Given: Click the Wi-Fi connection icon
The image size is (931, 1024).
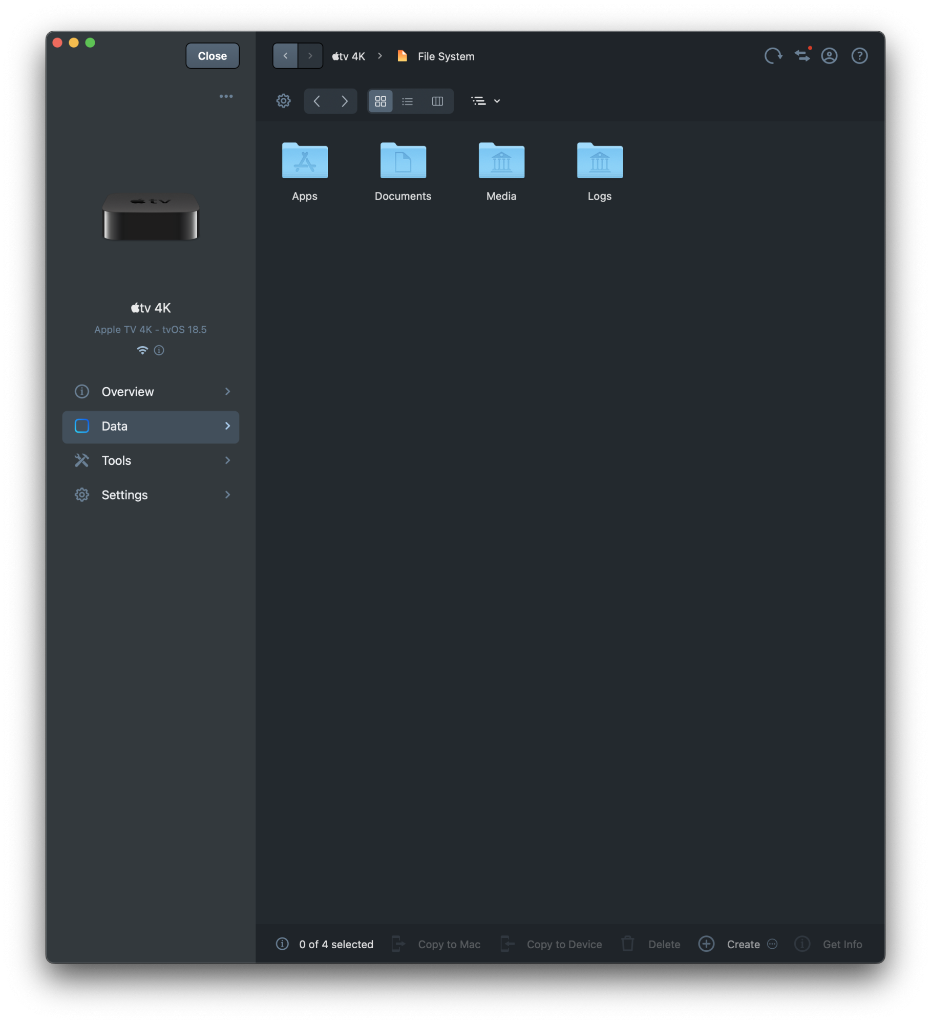Looking at the screenshot, I should click(x=142, y=350).
